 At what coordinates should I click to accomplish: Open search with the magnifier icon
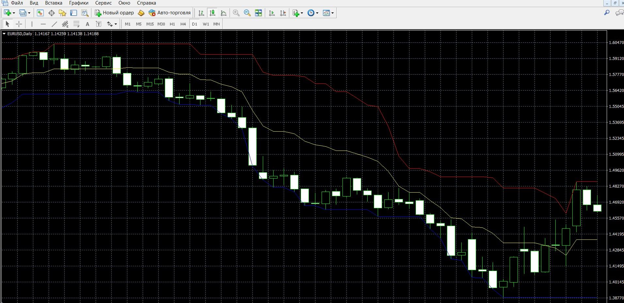coord(607,13)
